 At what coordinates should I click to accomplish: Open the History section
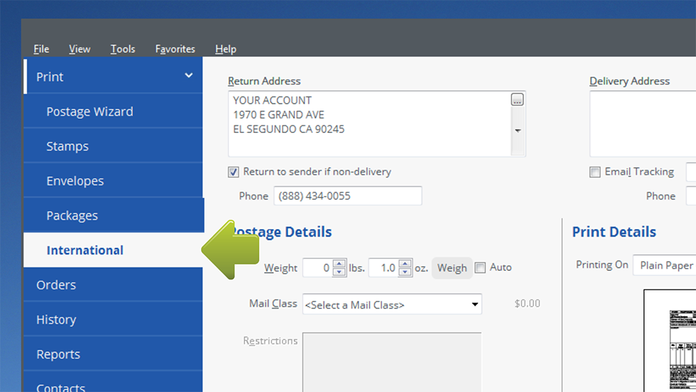click(x=56, y=320)
